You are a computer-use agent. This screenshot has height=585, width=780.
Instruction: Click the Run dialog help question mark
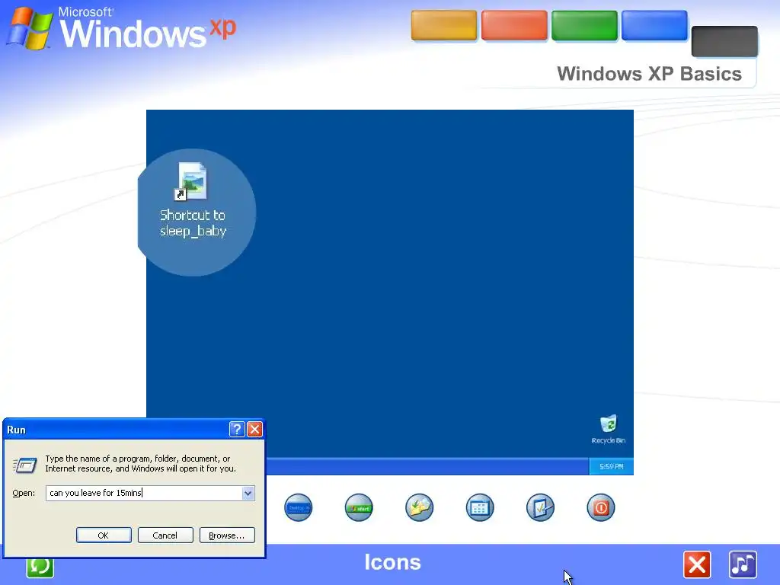click(237, 429)
